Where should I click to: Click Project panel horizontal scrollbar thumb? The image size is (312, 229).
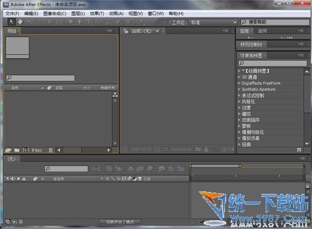click(73, 150)
